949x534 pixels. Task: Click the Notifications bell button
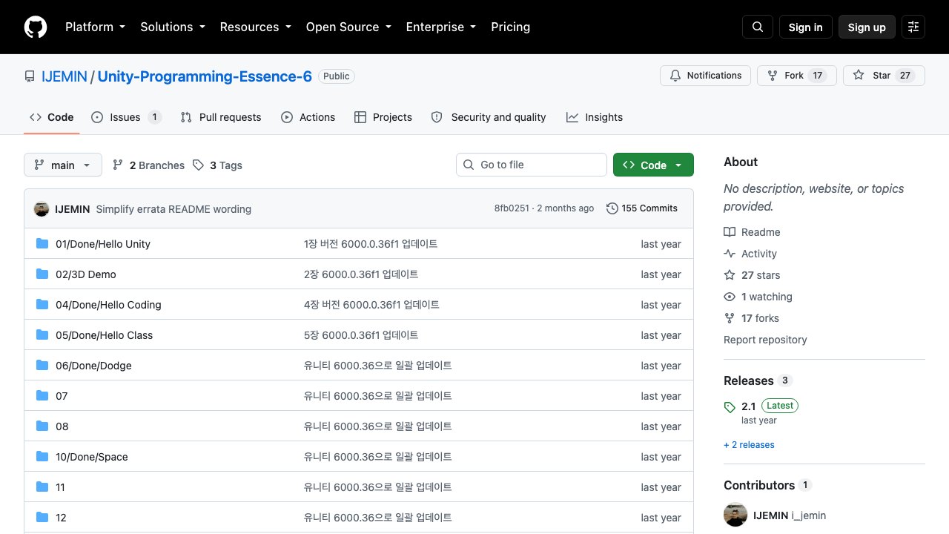click(x=705, y=76)
